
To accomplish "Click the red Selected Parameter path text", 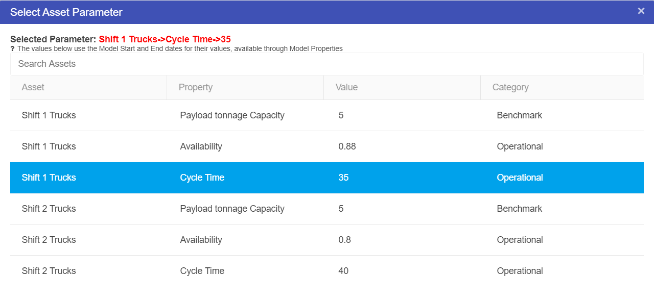I will click(x=165, y=39).
